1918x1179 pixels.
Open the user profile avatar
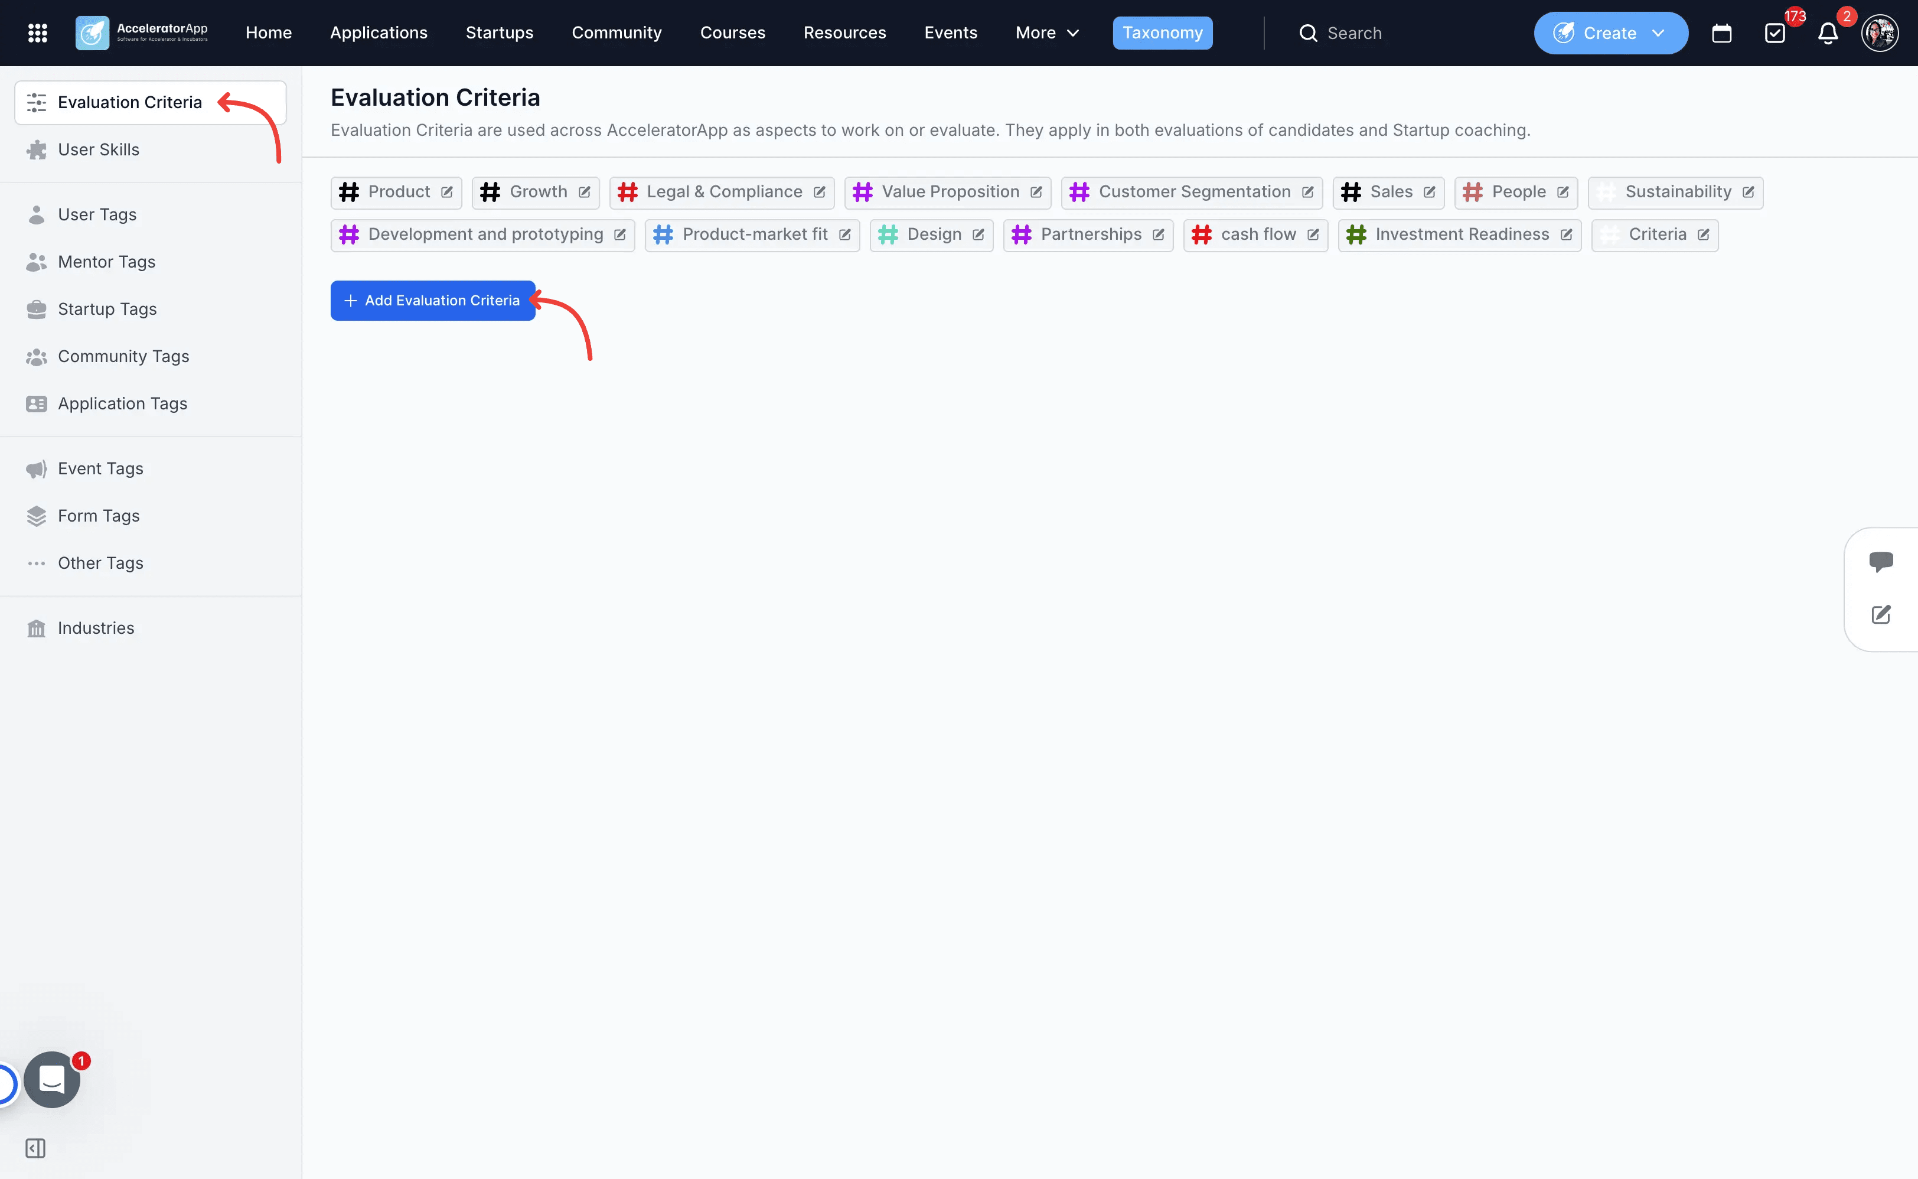tap(1880, 32)
